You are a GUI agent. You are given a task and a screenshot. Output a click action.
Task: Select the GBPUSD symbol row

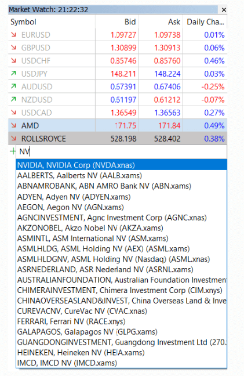pos(118,48)
